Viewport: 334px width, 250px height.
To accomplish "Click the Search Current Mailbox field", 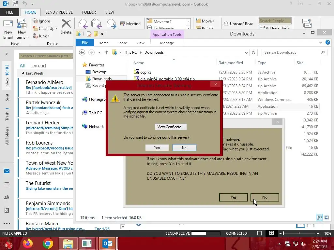I will tap(46, 56).
